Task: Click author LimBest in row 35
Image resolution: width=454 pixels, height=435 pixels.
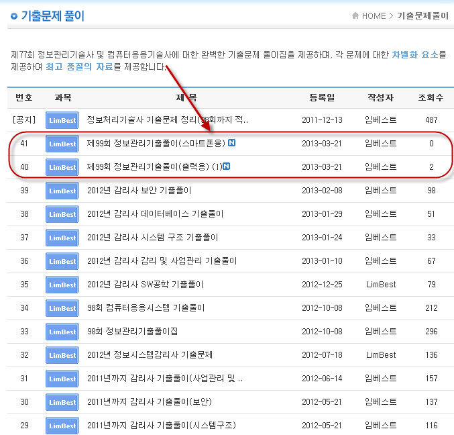Action: (x=381, y=285)
